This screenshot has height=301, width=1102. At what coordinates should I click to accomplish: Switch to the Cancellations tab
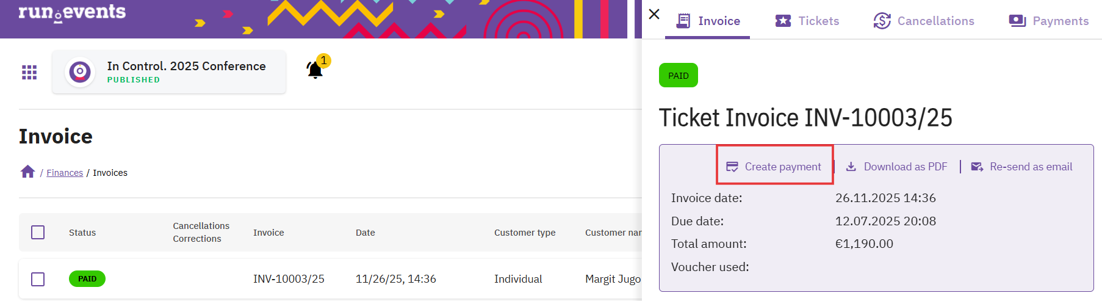coord(924,21)
